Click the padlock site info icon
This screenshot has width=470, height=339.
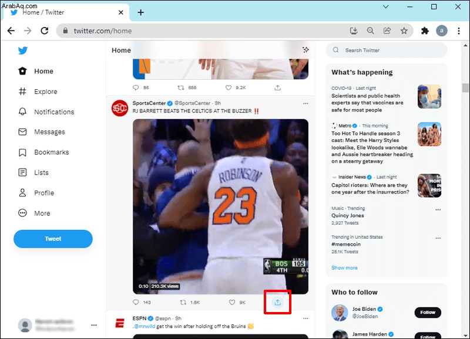coord(65,30)
